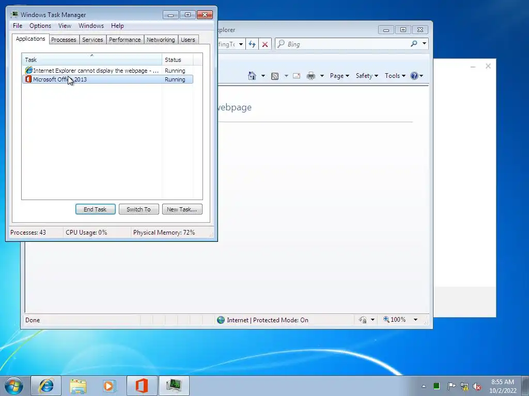Click the globe Internet zone icon in status bar
This screenshot has width=529, height=396.
221,320
